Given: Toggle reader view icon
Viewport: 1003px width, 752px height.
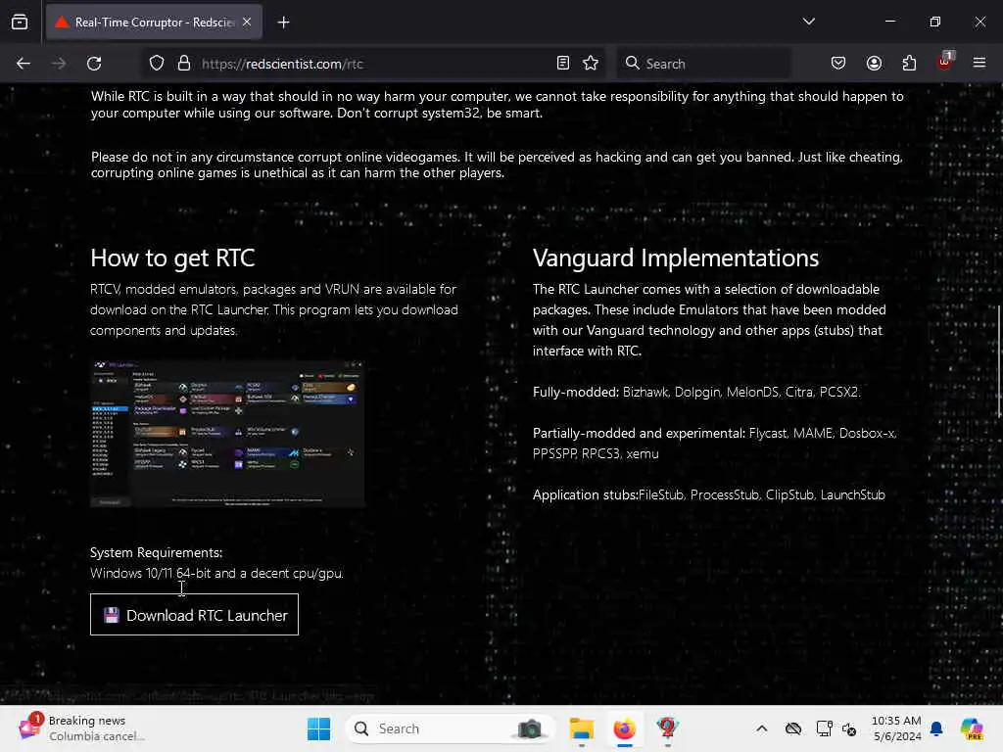Looking at the screenshot, I should click(x=563, y=63).
